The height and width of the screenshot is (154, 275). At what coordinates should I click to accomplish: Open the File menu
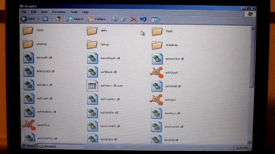point(24,12)
